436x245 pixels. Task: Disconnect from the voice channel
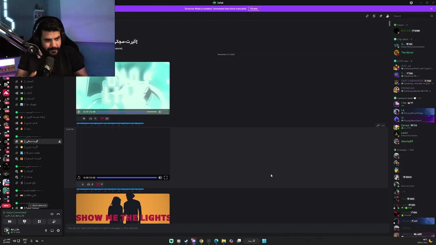[58, 214]
